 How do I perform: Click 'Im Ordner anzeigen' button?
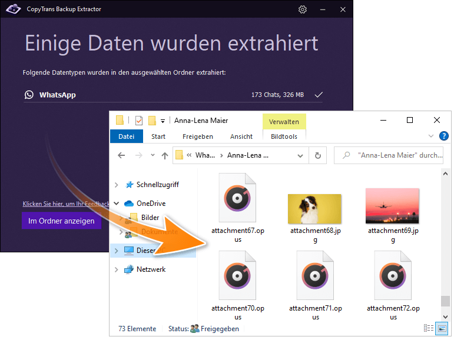pos(61,221)
